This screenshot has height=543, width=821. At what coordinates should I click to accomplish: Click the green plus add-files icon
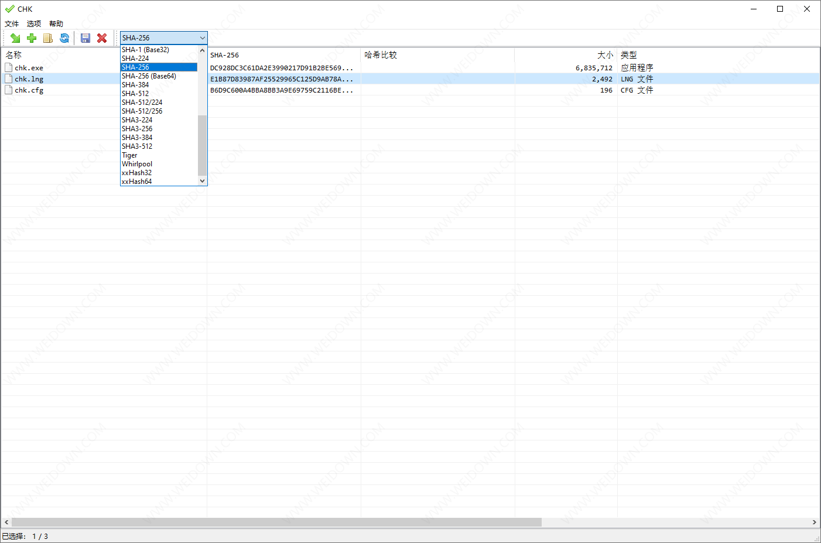tap(32, 38)
